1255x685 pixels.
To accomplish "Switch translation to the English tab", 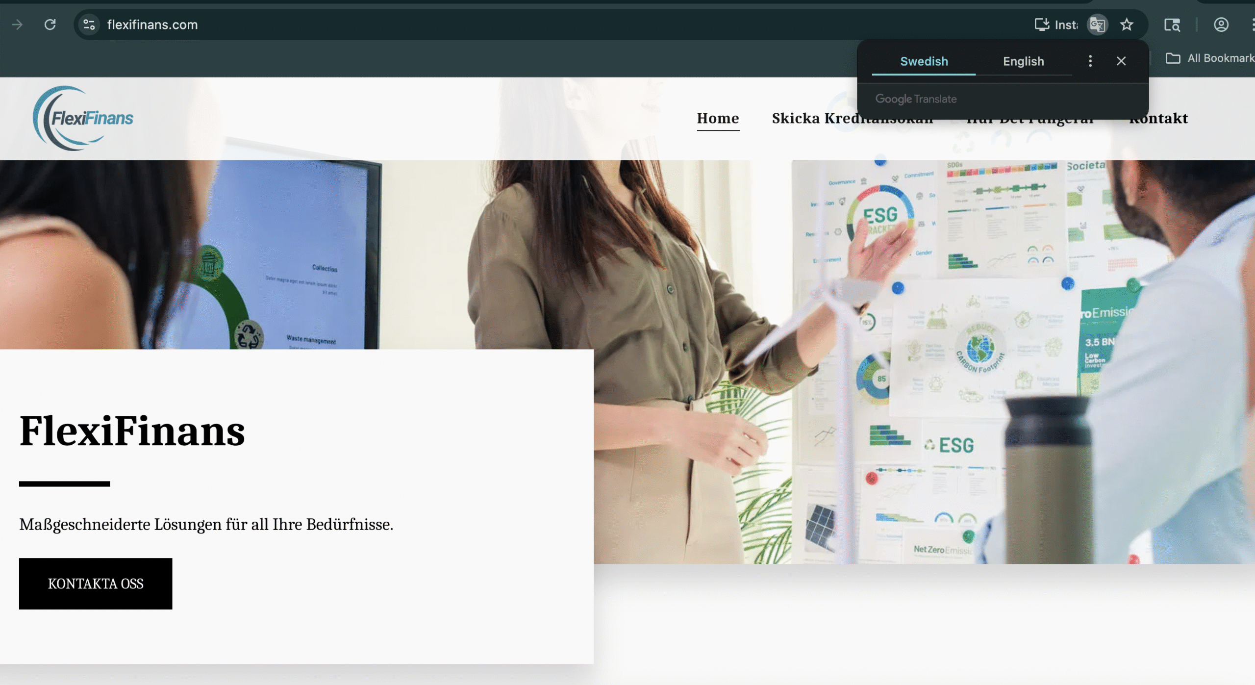I will (1023, 61).
